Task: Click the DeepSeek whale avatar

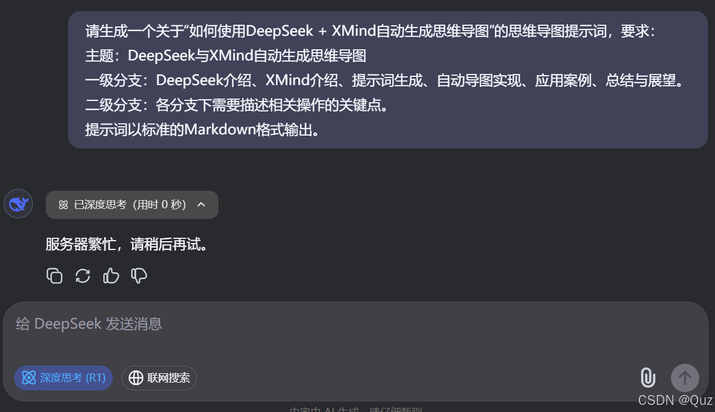Action: (18, 204)
